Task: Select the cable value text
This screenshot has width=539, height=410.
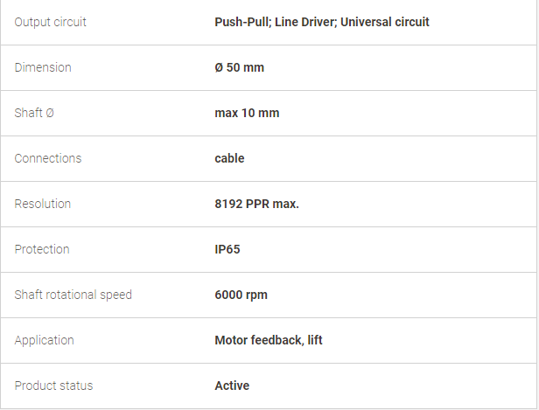Action: [229, 158]
